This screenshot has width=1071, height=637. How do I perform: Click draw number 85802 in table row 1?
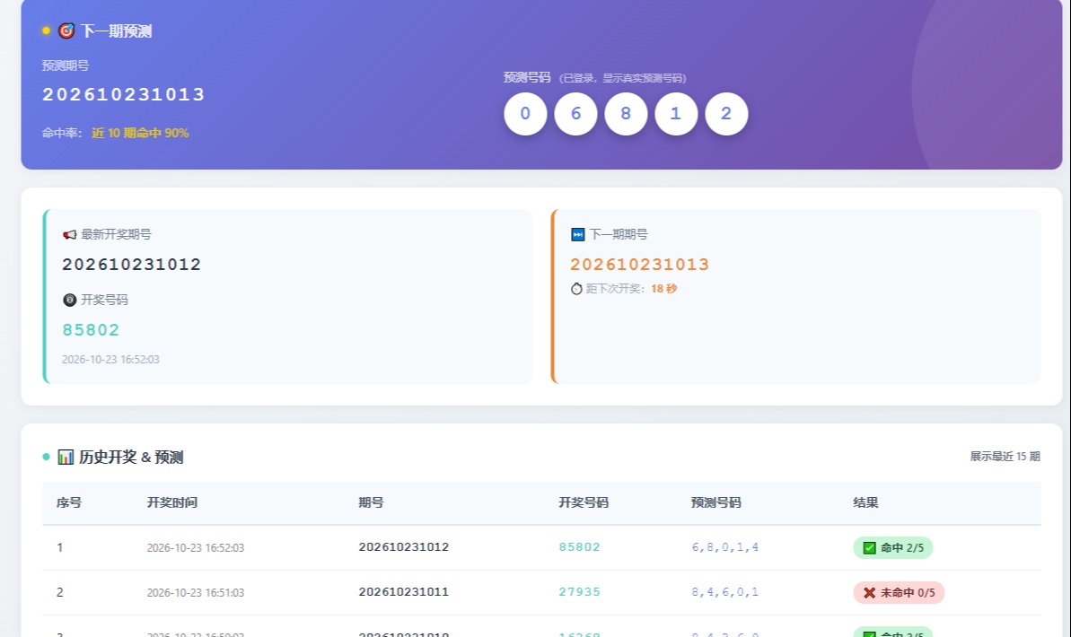point(579,547)
